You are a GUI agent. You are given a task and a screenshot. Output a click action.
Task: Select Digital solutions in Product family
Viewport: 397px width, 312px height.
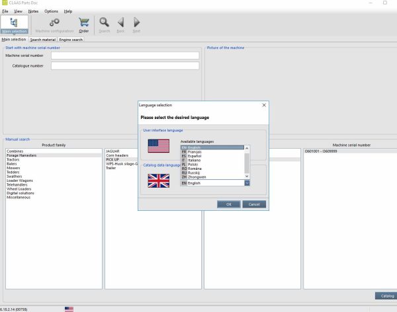[x=54, y=193]
